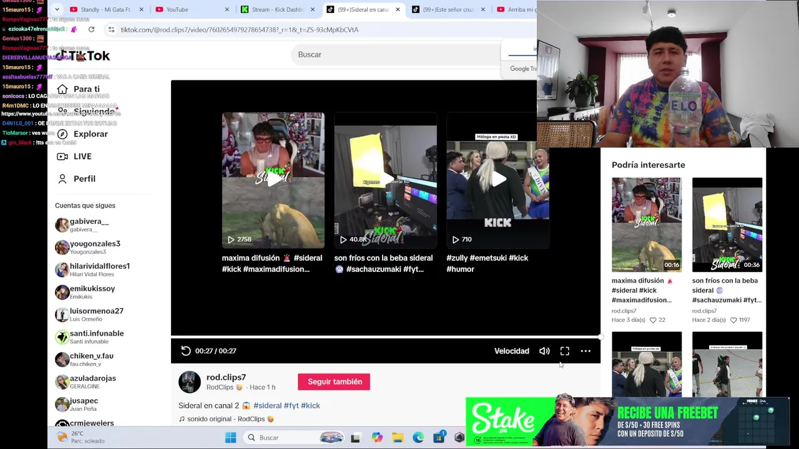Screen dimensions: 799x449
Task: Open the rod.clips7 username link
Action: tap(226, 377)
